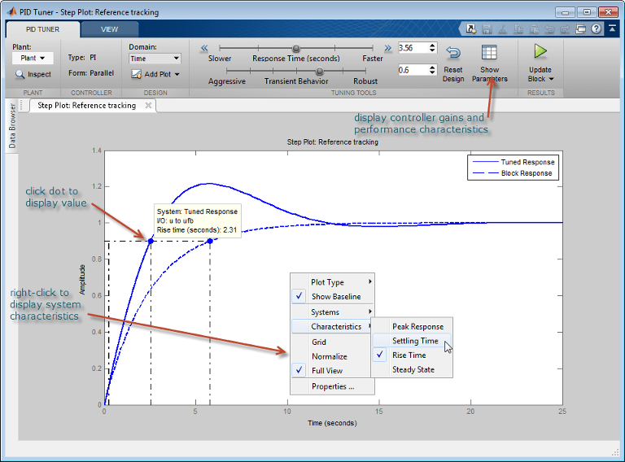Screen dimensions: 625x462
Task: Expand Plot Type submenu
Action: 332,282
